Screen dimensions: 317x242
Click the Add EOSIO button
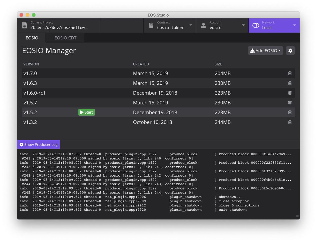[265, 50]
